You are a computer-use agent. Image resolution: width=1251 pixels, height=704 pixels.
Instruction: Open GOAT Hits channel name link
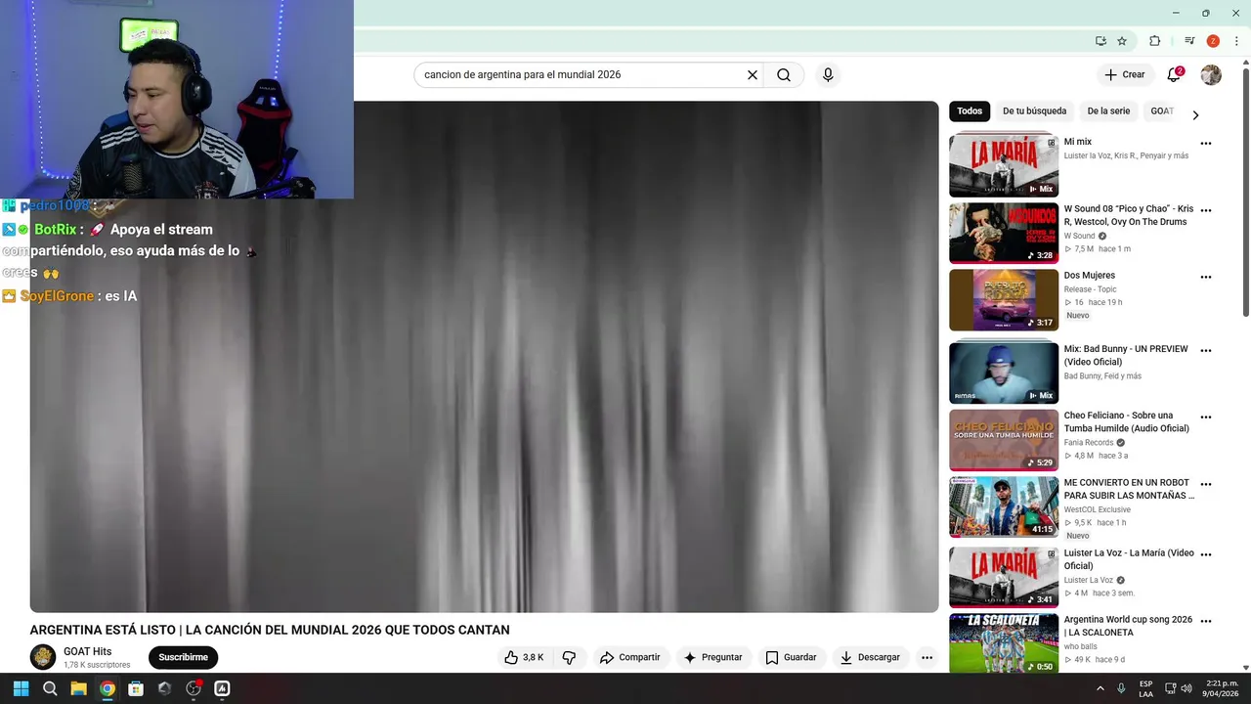click(88, 651)
